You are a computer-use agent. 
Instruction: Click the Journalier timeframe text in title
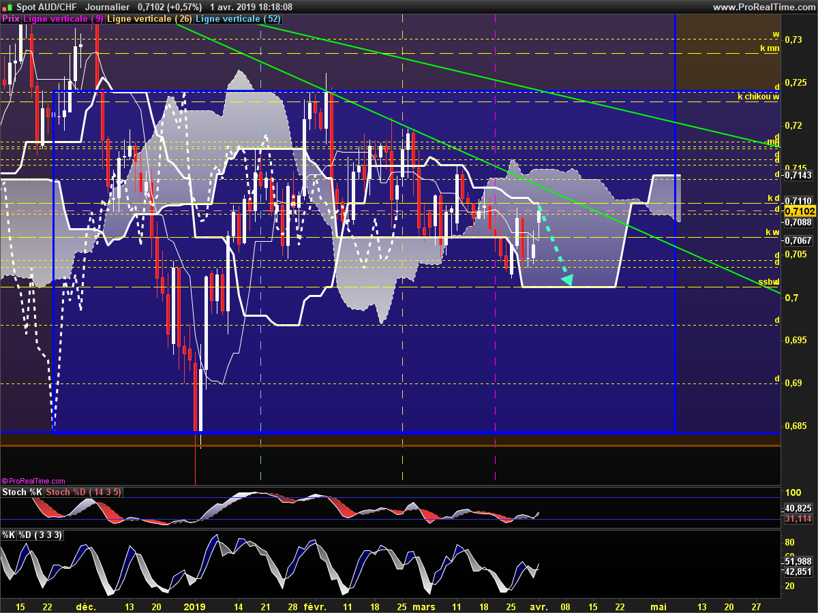pos(108,7)
